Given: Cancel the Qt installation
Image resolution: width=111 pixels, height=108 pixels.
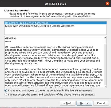Looking at the screenshot, I should (101, 103).
